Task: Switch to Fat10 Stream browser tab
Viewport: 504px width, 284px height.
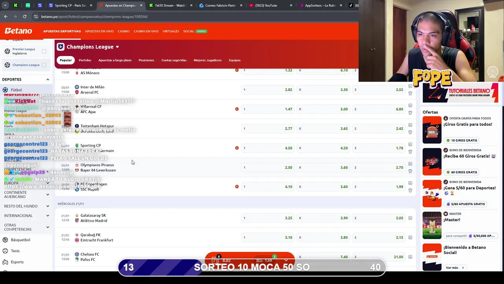Action: point(170,6)
